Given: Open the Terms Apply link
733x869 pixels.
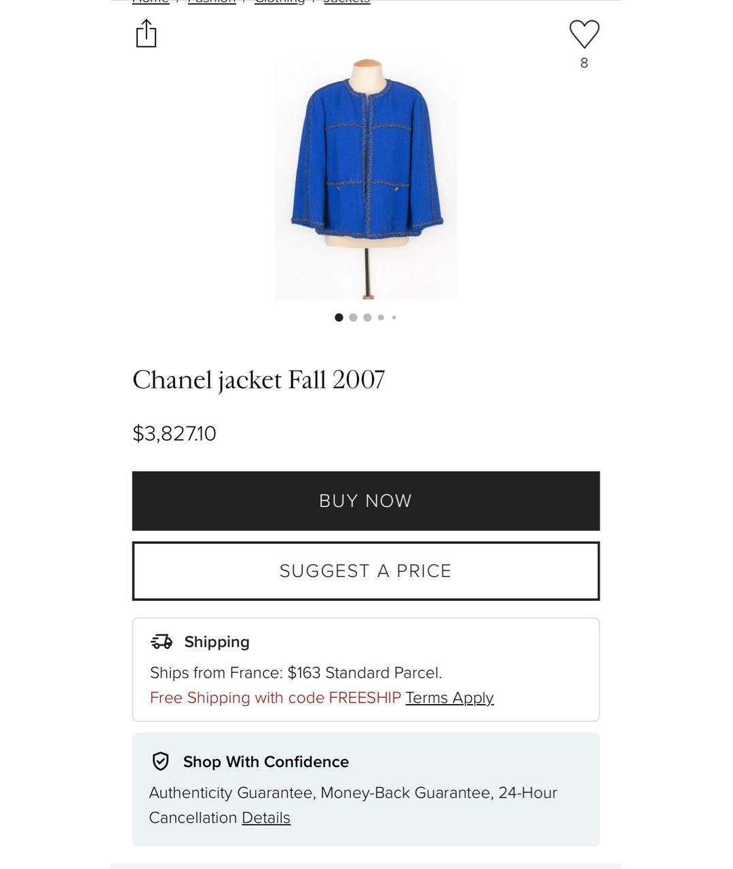Looking at the screenshot, I should [x=449, y=698].
